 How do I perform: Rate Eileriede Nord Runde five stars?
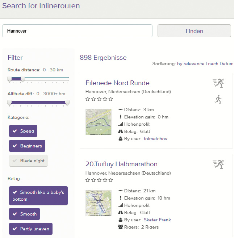111,99
